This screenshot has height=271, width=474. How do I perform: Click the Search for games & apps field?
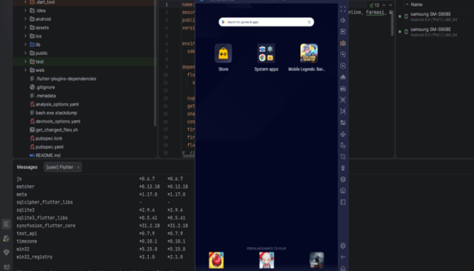[266, 22]
